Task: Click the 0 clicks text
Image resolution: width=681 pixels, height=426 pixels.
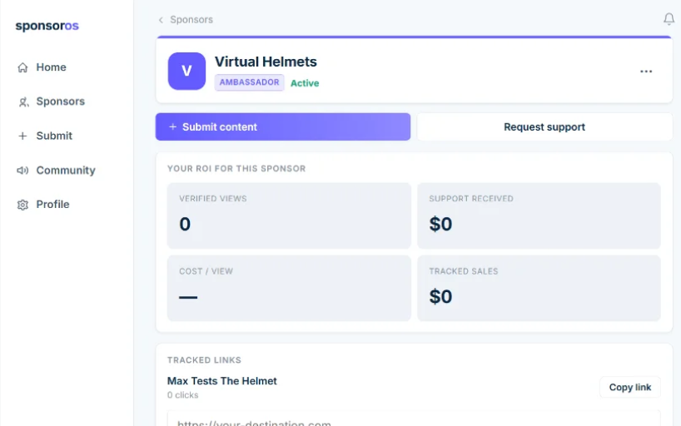Action: 183,395
